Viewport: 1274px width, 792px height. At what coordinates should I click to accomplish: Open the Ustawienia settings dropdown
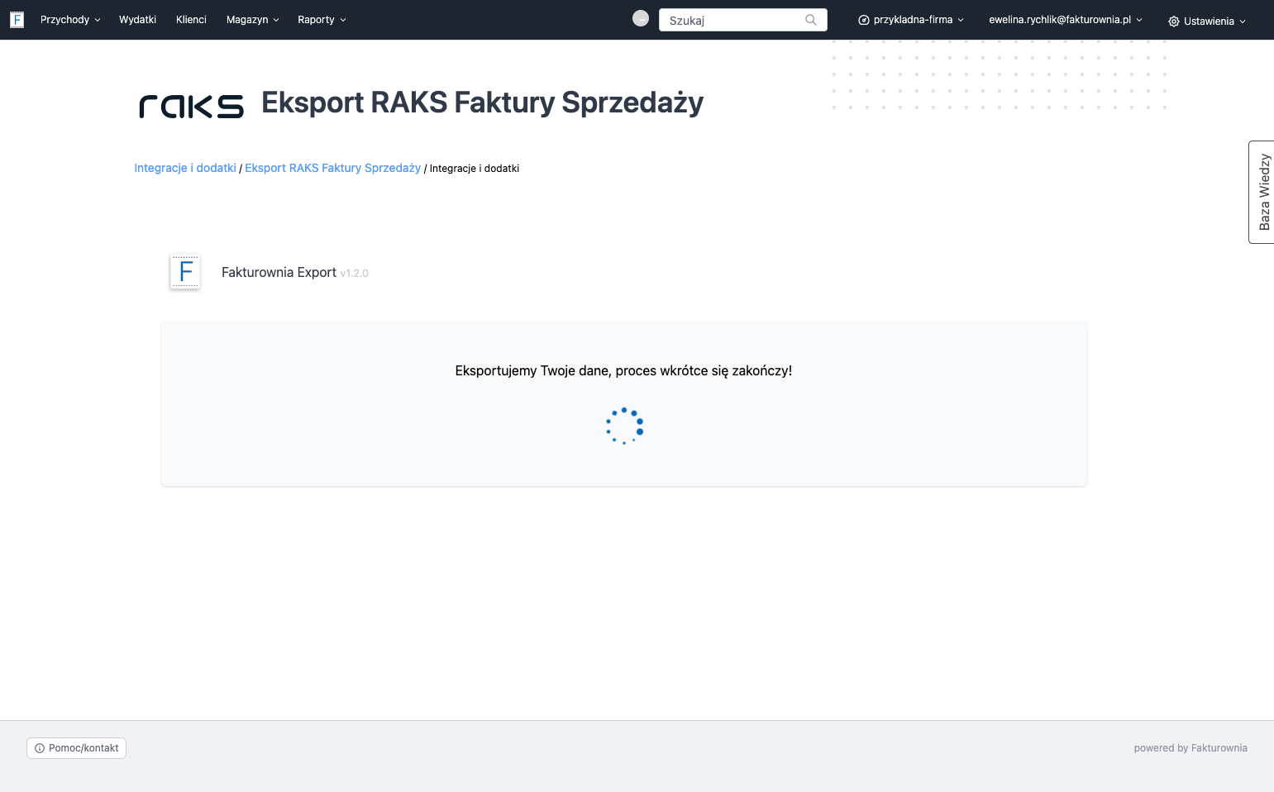point(1207,21)
